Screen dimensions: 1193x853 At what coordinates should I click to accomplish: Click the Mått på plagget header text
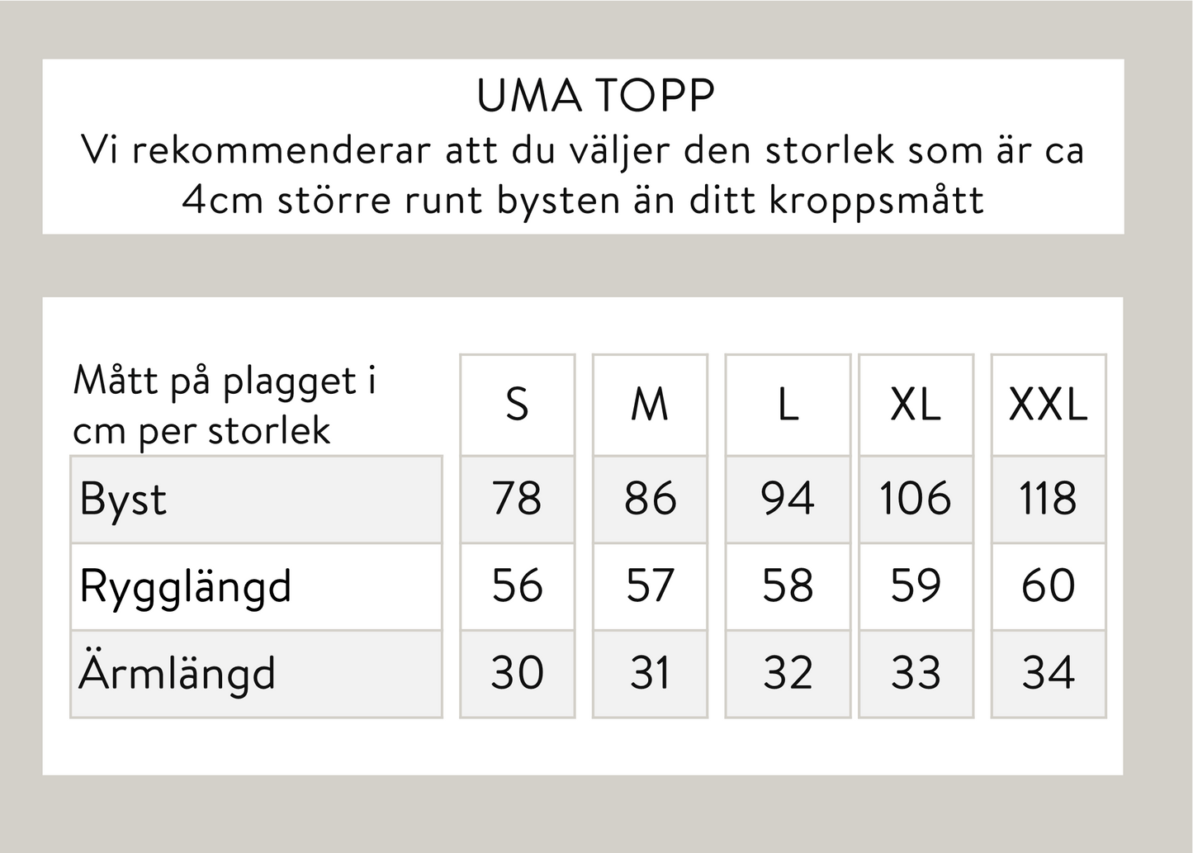tap(225, 405)
